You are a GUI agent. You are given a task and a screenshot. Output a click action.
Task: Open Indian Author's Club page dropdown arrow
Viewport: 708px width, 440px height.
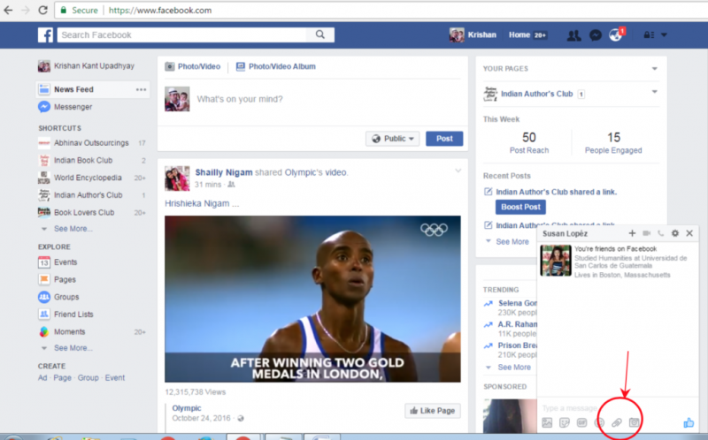[654, 92]
